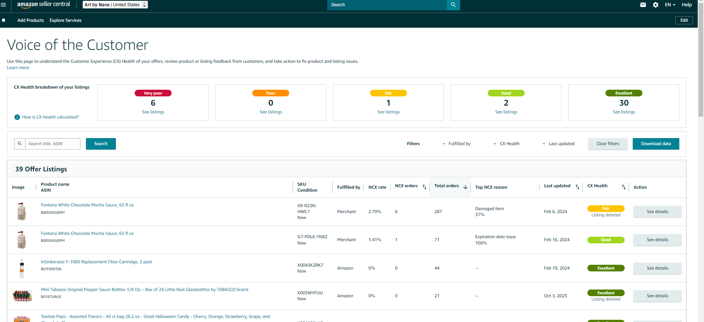This screenshot has height=322, width=704.
Task: Click the 'Feb 19, 2024' date cell
Action: click(x=557, y=268)
